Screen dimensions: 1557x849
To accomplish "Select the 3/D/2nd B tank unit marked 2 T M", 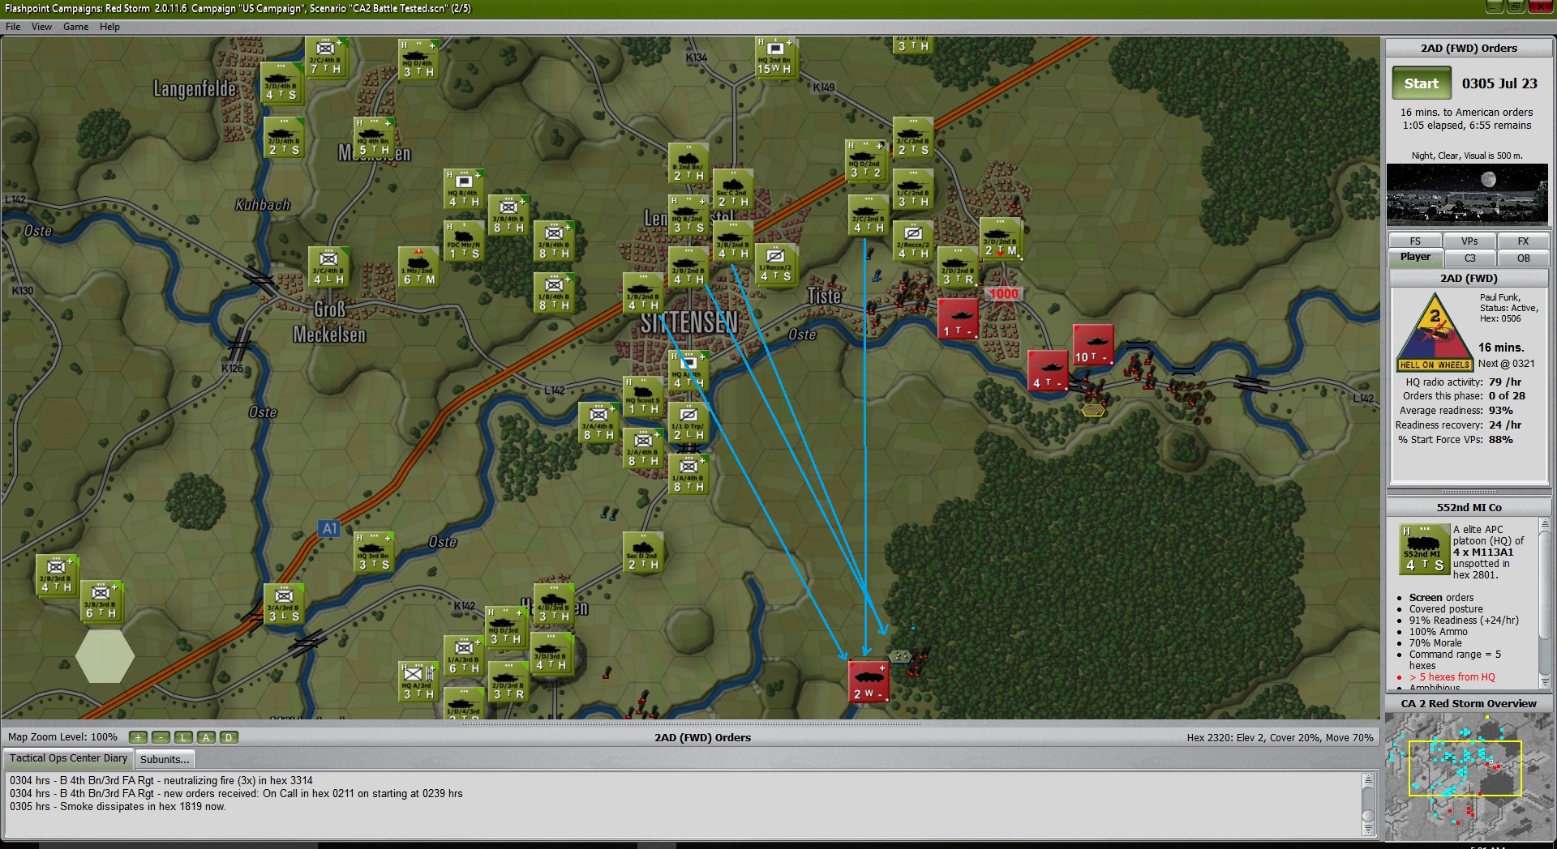I will (x=1001, y=238).
